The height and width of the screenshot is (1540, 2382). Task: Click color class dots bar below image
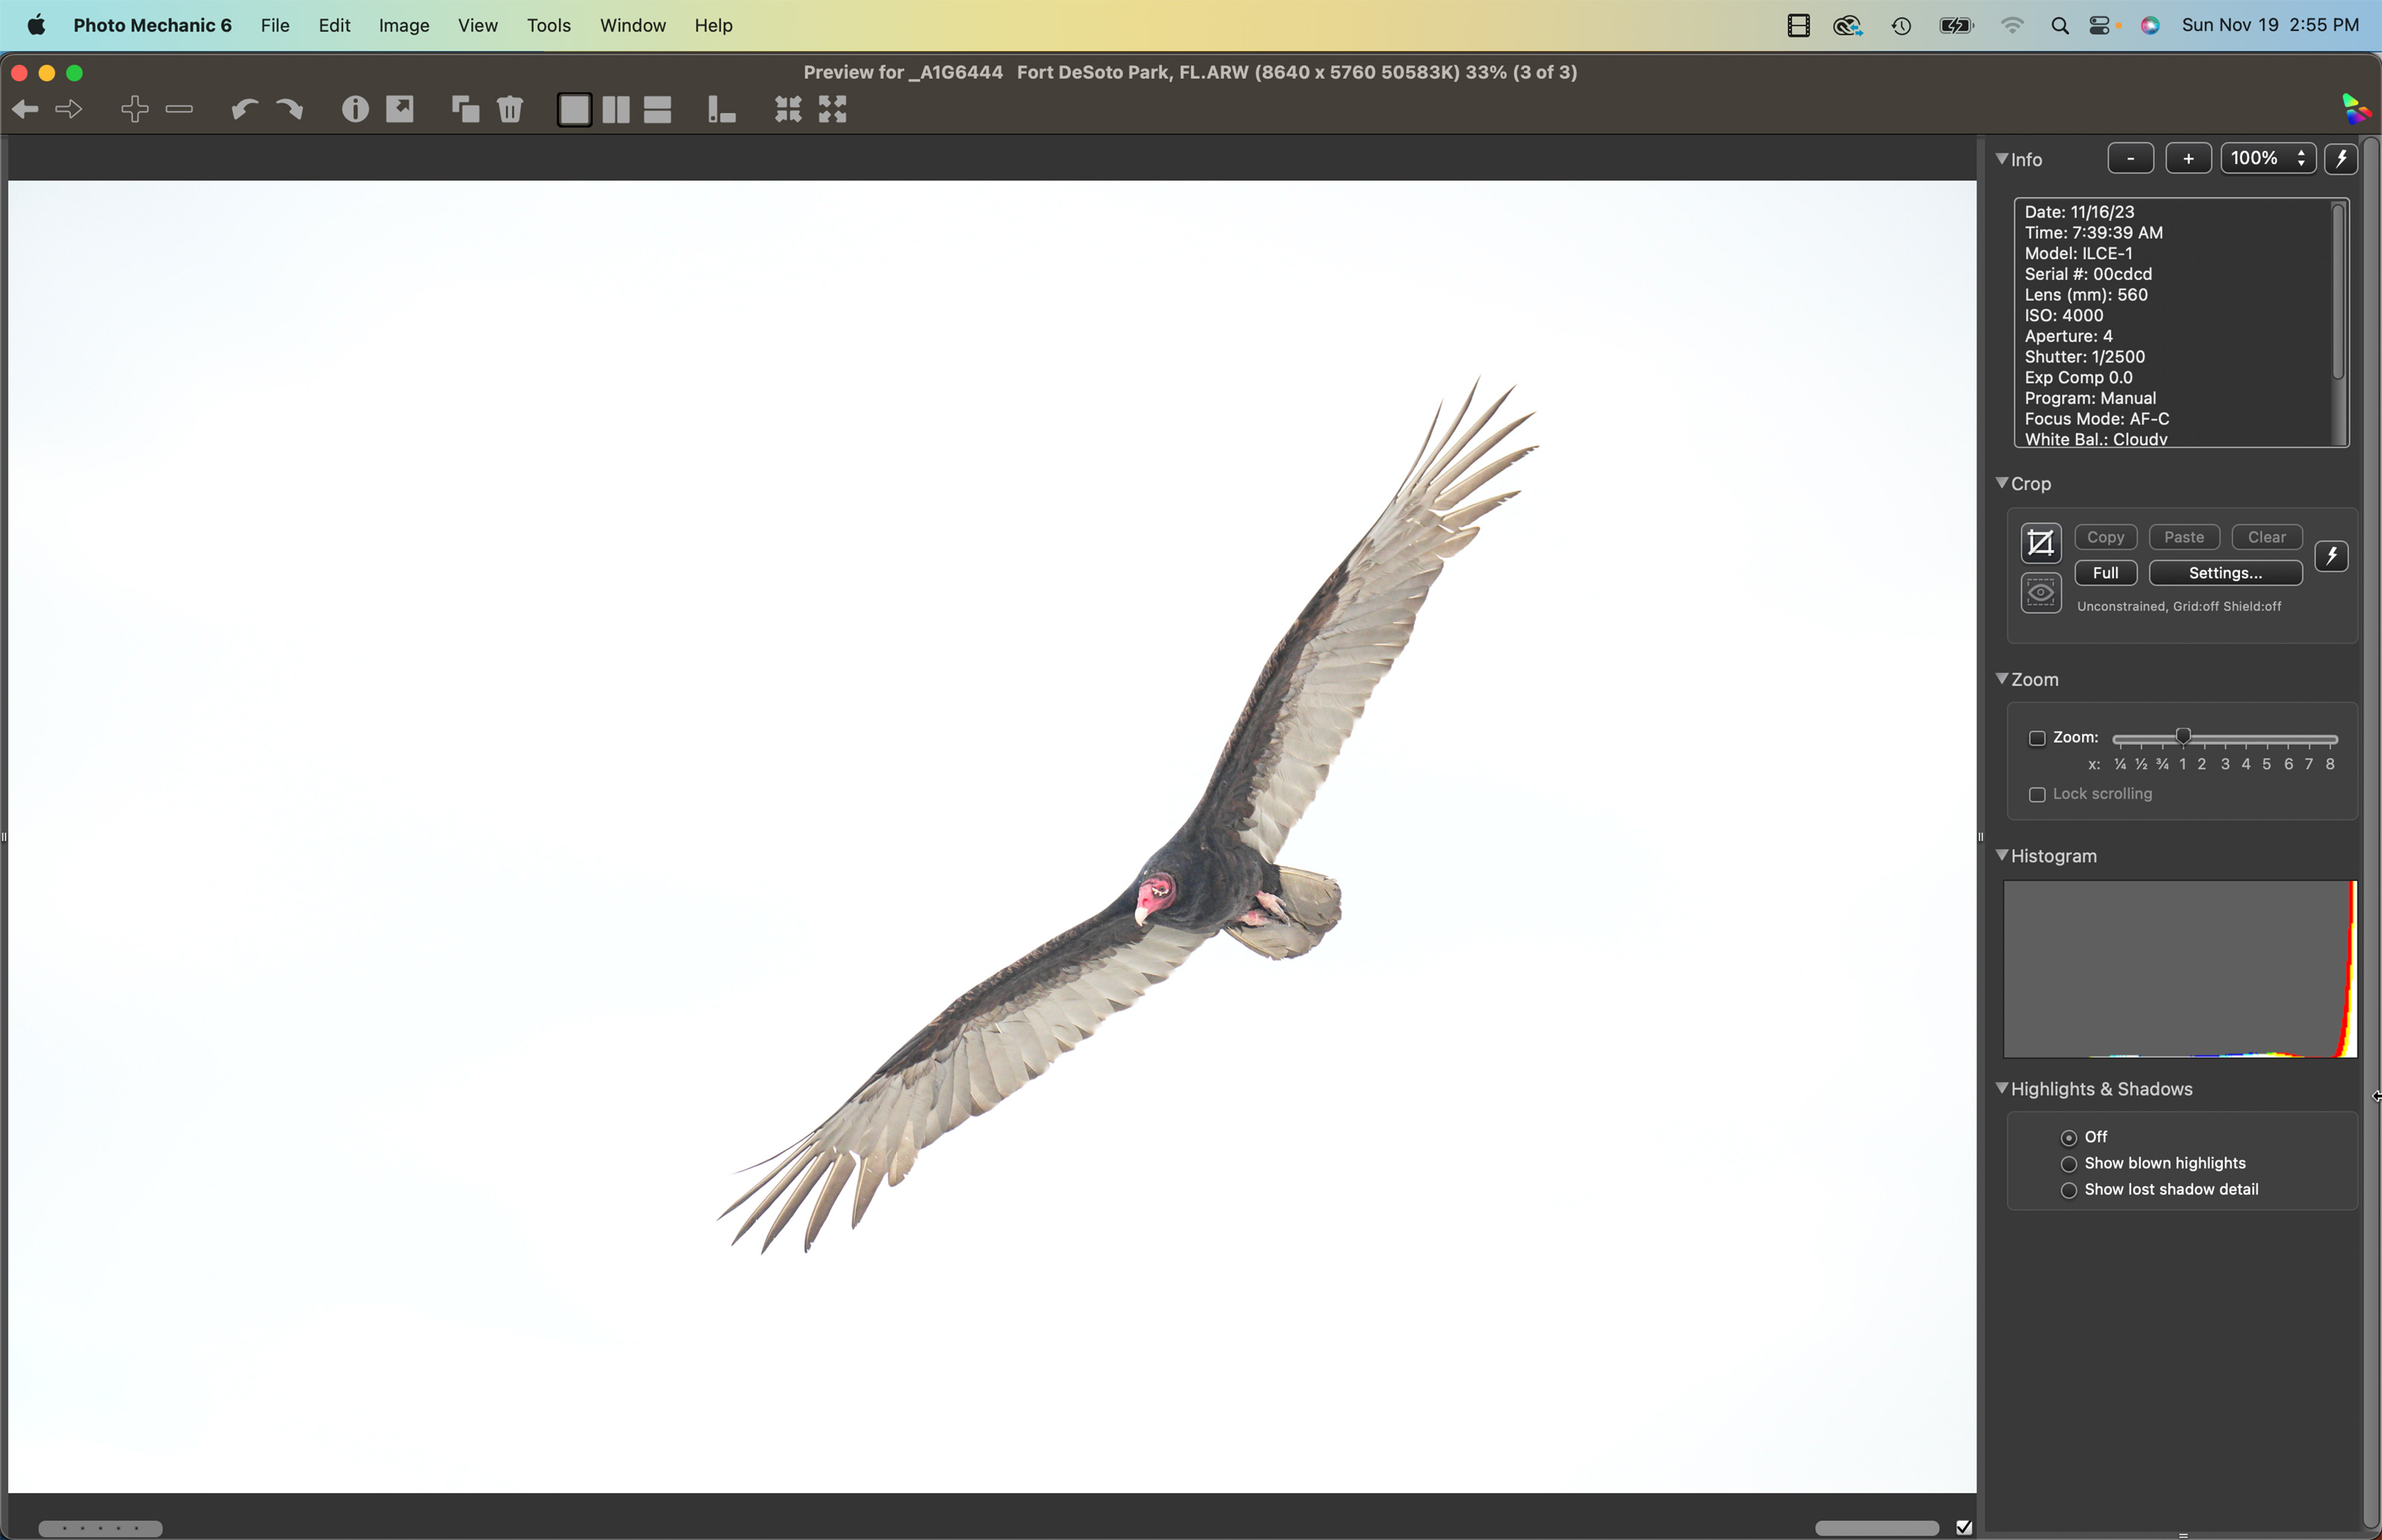click(x=100, y=1529)
